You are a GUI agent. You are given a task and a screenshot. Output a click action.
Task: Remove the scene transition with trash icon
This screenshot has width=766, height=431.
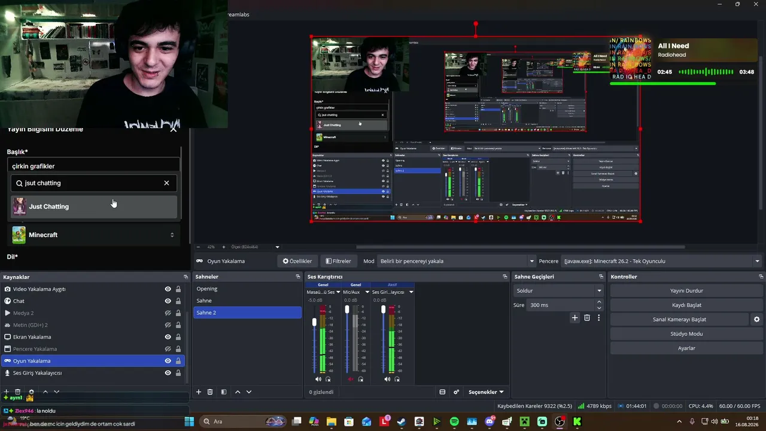click(x=587, y=318)
